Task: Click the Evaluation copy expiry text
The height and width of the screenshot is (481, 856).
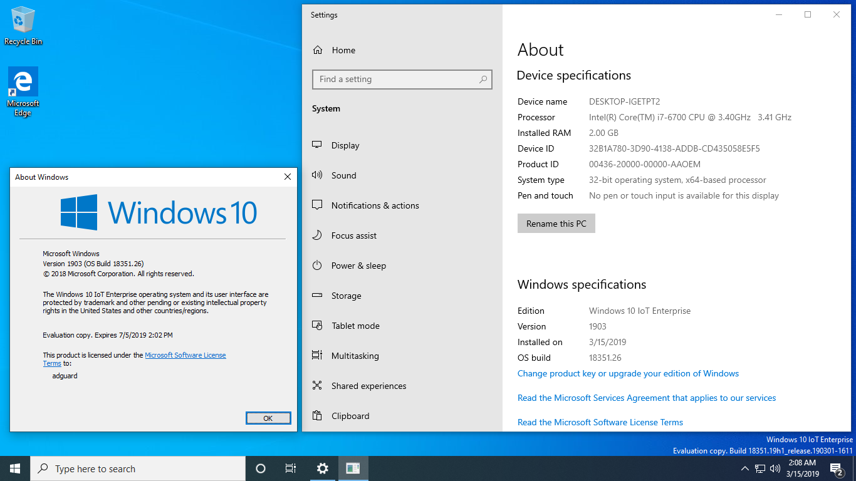Action: [x=108, y=335]
